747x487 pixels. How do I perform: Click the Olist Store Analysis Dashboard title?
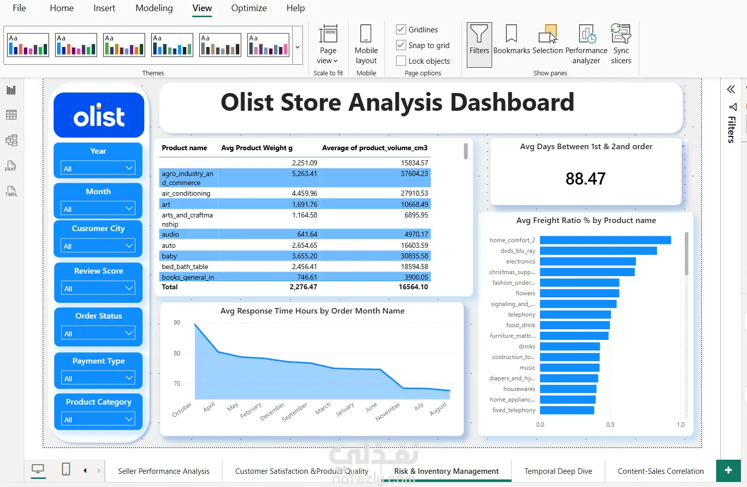click(x=398, y=102)
